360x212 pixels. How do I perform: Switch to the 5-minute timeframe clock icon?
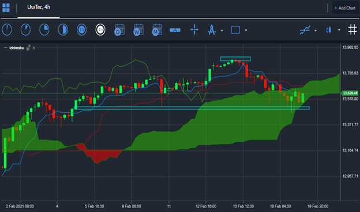(25, 30)
